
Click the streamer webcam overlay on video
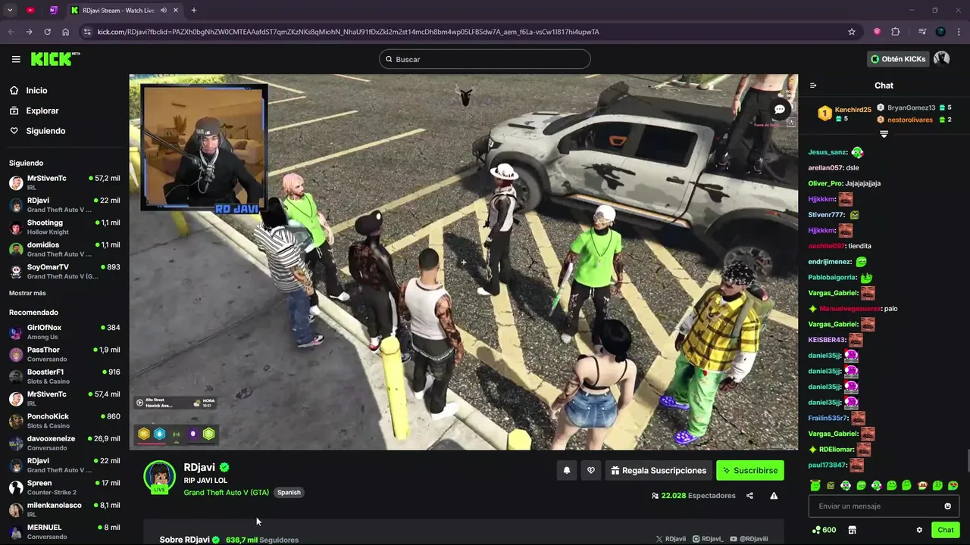[203, 148]
